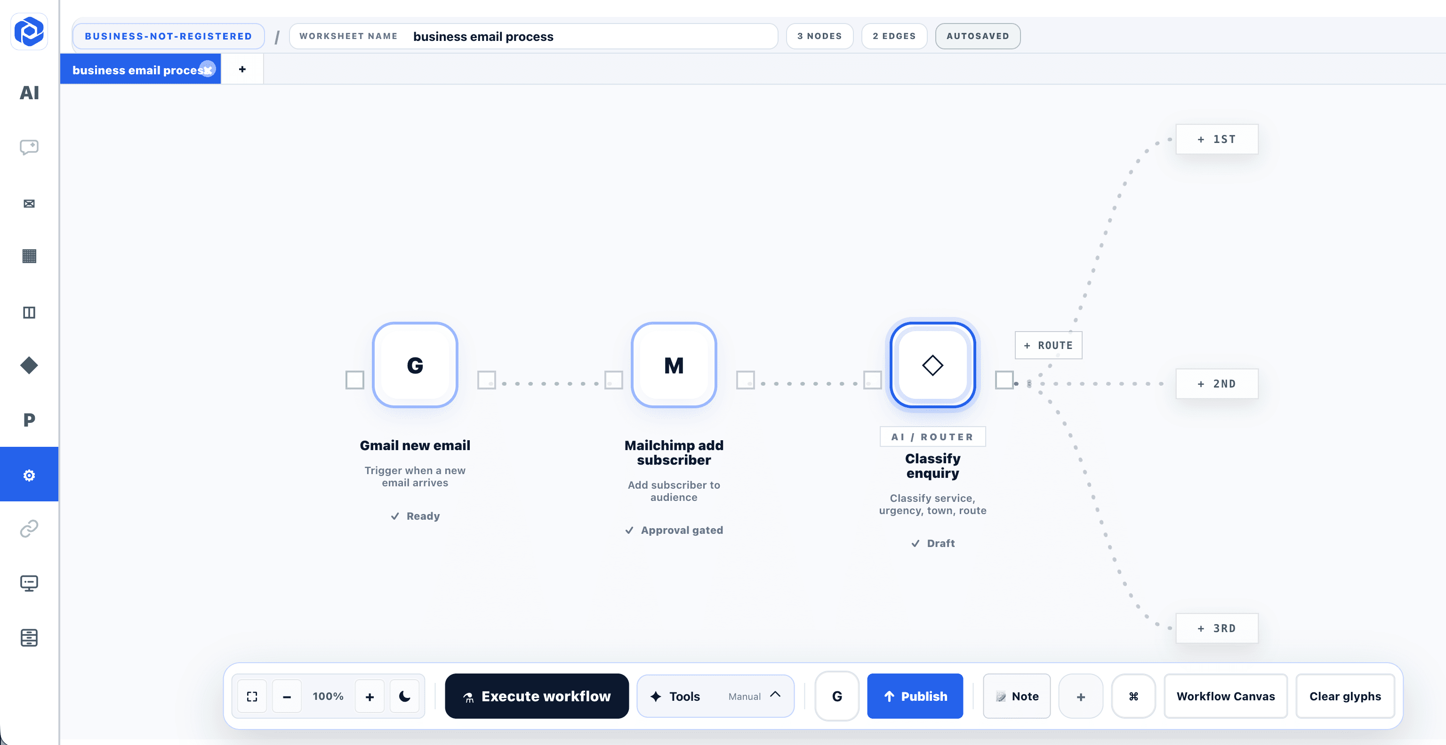1446x745 pixels.
Task: Click the command key shortcut icon
Action: coord(1133,696)
